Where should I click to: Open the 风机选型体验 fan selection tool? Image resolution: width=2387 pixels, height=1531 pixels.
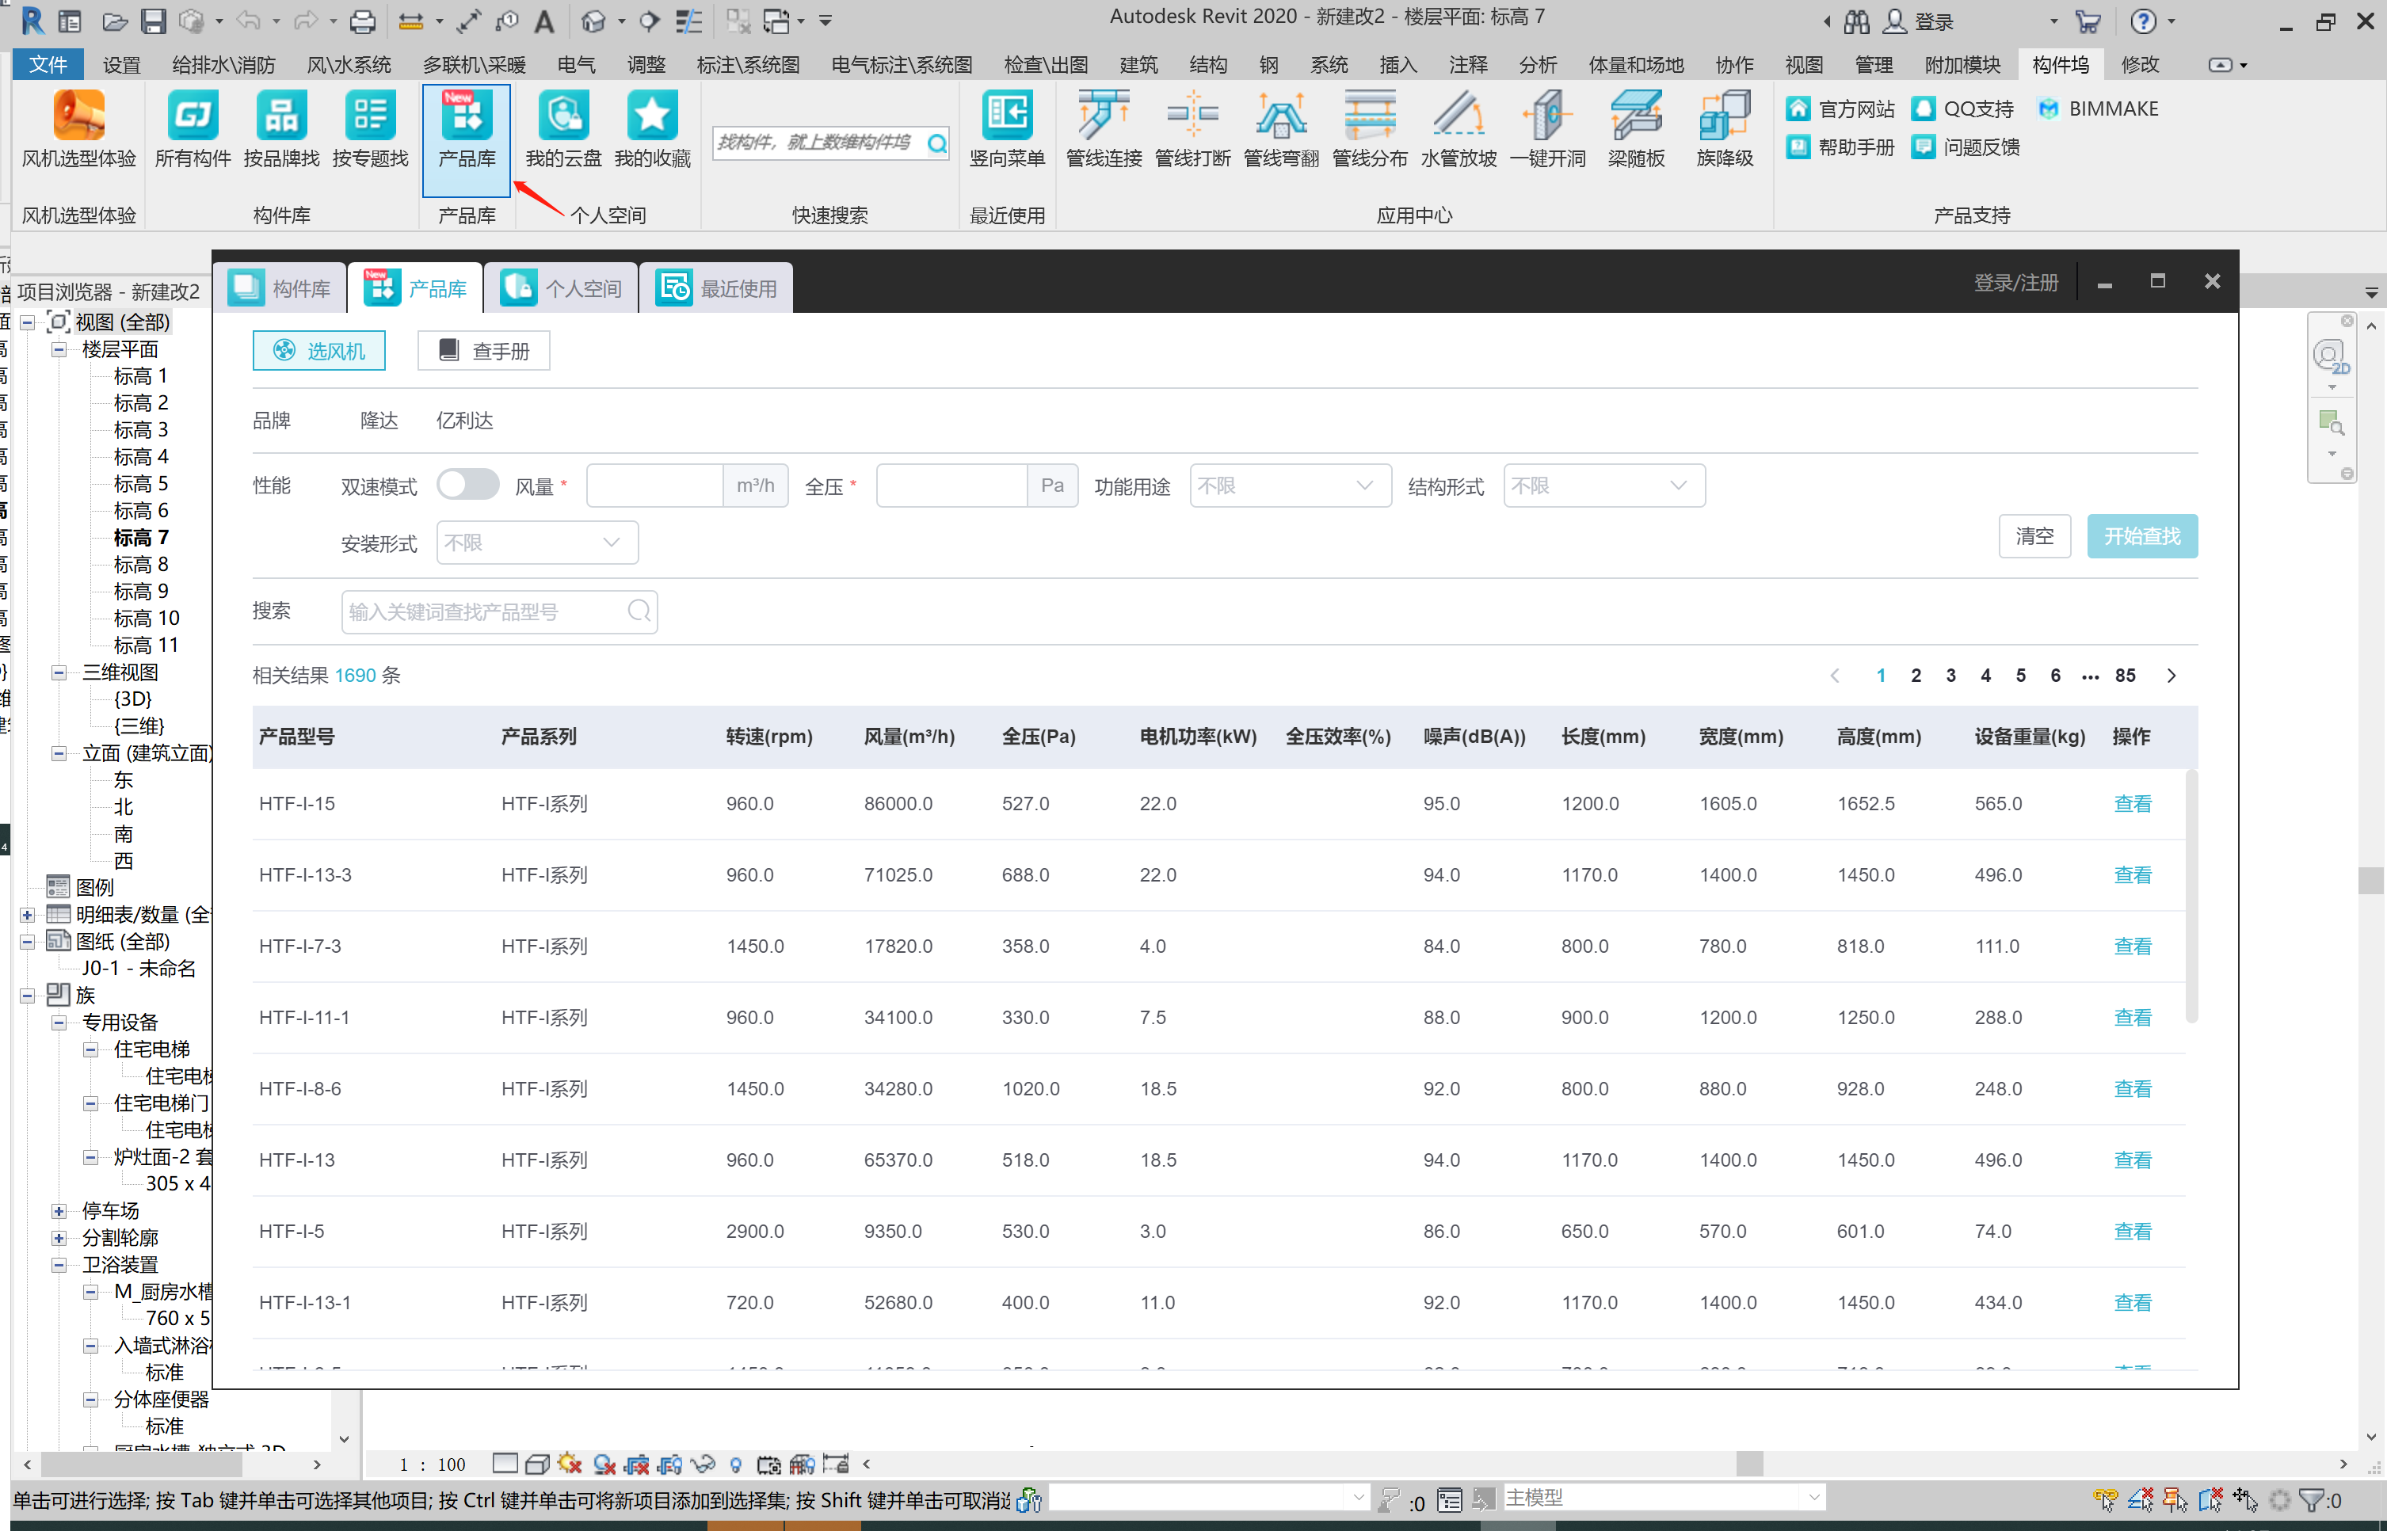point(78,129)
